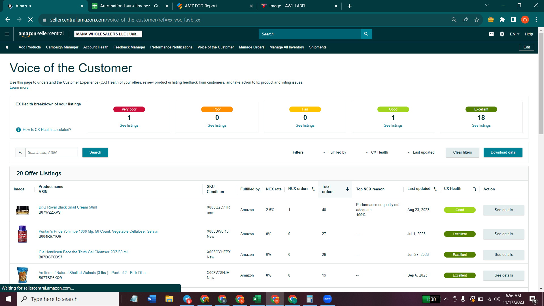
Task: Switch to the AMZ EOD Report tab
Action: 214,6
